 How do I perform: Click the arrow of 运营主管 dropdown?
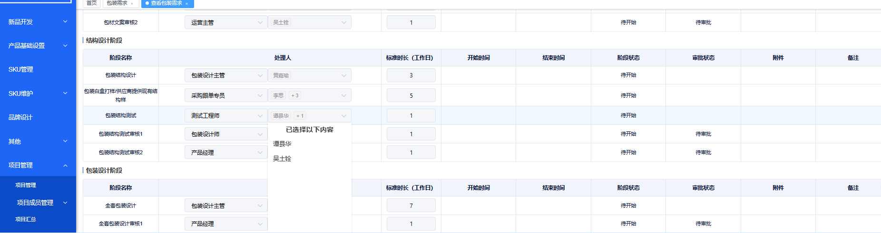point(260,22)
